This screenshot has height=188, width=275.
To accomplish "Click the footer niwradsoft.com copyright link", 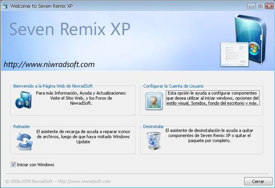I will coord(58,182).
